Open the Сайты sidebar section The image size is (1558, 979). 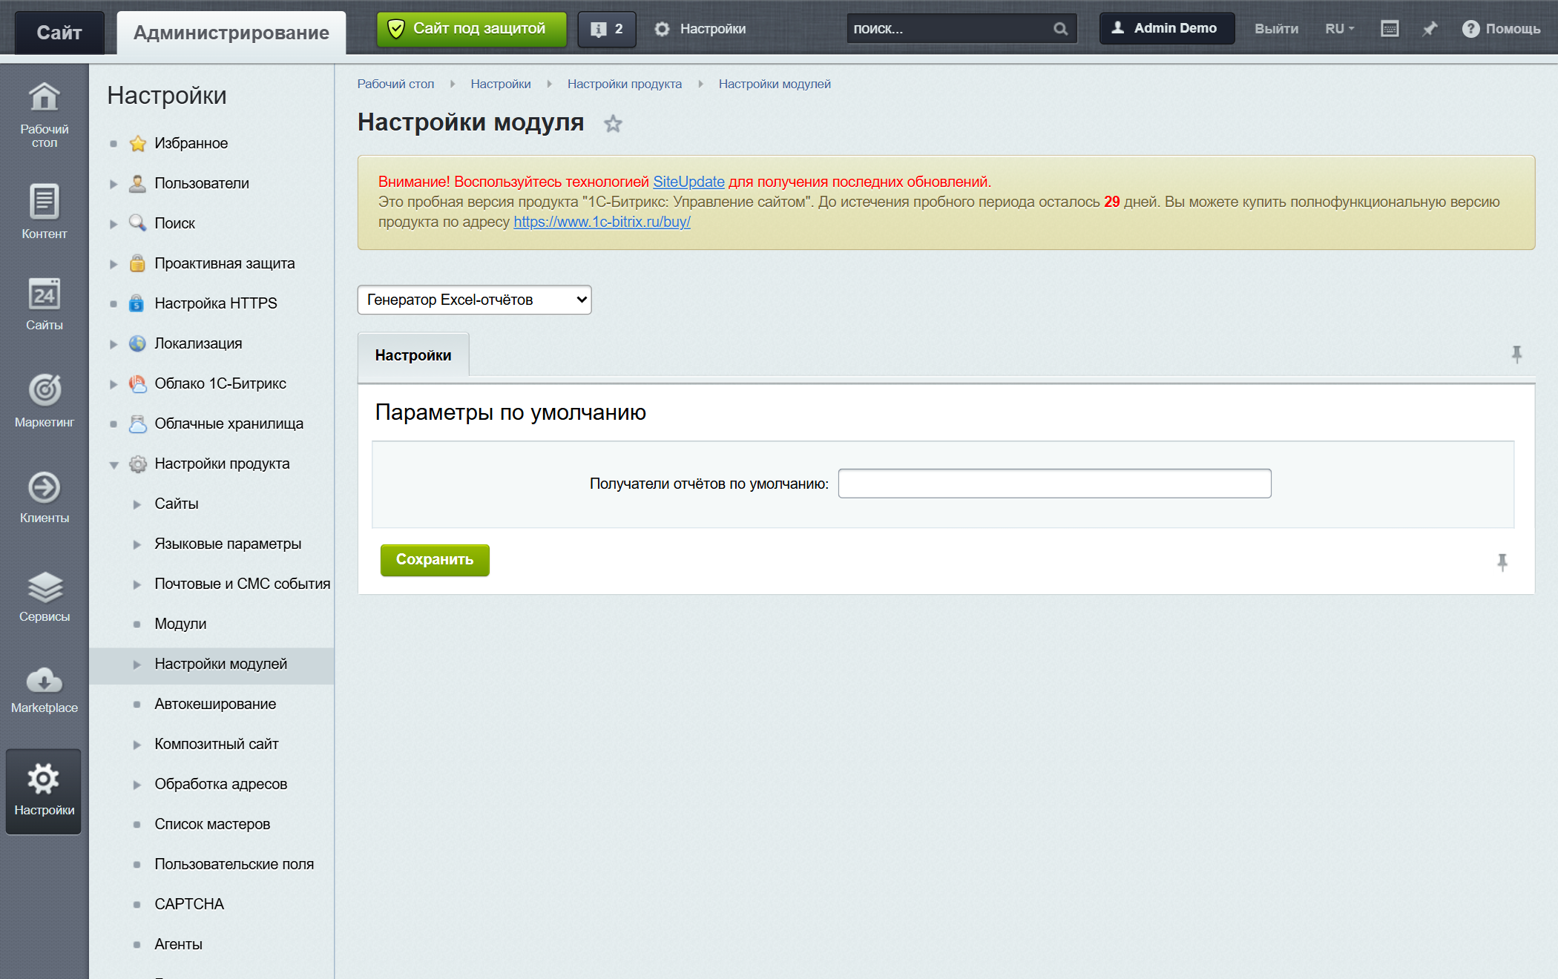click(44, 304)
